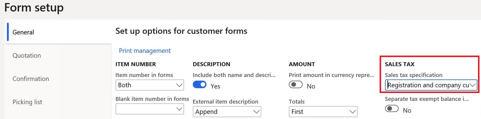Open the Sales tax specification dropdown
481x119 pixels.
tap(431, 85)
